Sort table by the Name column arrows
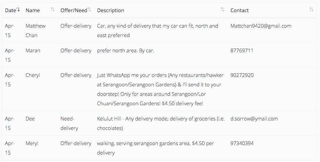 pos(52,9)
